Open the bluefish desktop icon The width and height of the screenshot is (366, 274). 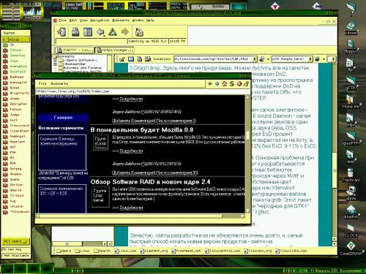pyautogui.click(x=351, y=211)
